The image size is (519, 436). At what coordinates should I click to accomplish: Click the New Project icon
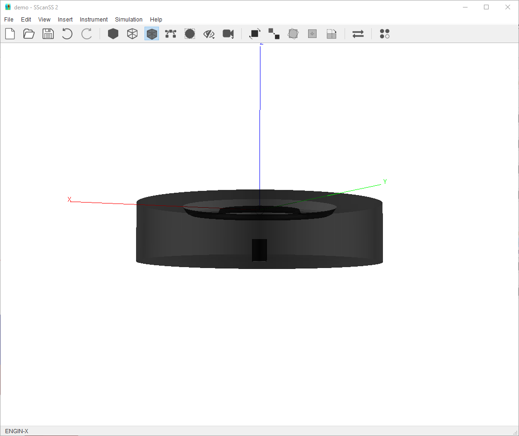pyautogui.click(x=10, y=34)
